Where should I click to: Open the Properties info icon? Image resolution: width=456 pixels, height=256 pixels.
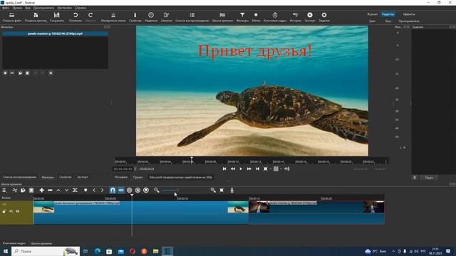pyautogui.click(x=135, y=15)
